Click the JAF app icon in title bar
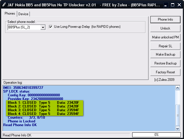 pos(4,5)
